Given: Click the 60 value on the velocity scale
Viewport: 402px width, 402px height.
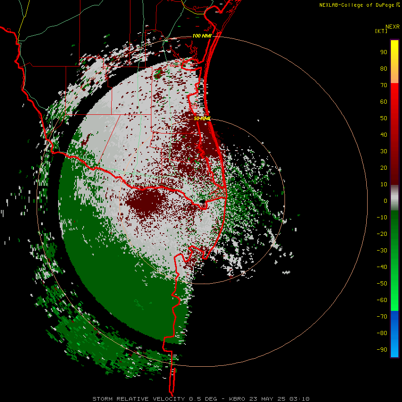Looking at the screenshot, I should click(x=384, y=102).
